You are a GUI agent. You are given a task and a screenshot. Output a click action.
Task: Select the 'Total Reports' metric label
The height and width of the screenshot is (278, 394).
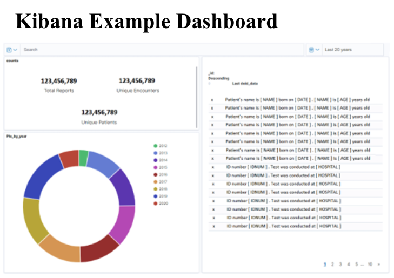tap(59, 91)
